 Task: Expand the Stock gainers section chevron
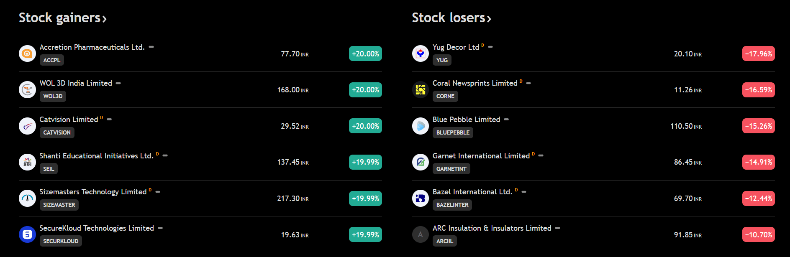[x=105, y=19]
